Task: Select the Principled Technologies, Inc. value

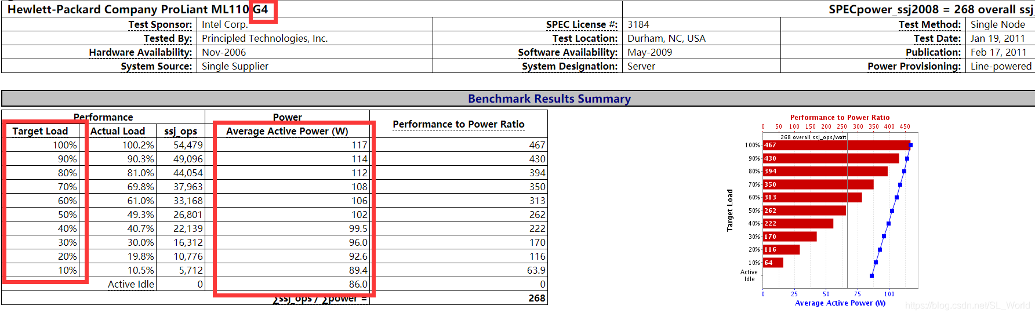Action: pos(265,38)
